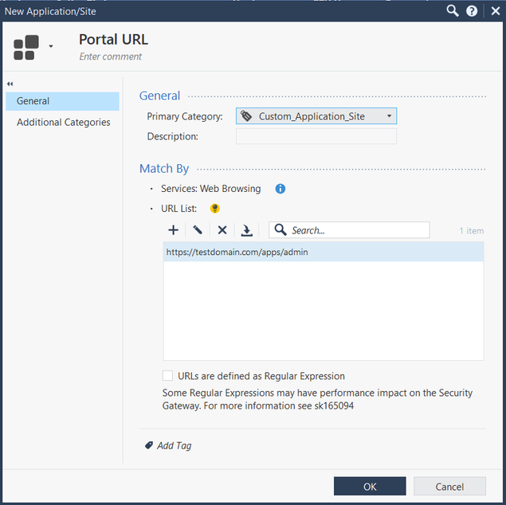Expand the application icon picker arrow
This screenshot has width=506, height=505.
pos(51,47)
